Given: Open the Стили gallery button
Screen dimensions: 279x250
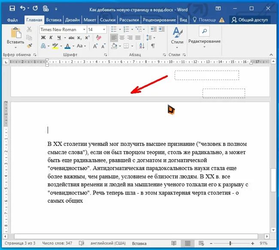Looking at the screenshot, I should pos(177,37).
